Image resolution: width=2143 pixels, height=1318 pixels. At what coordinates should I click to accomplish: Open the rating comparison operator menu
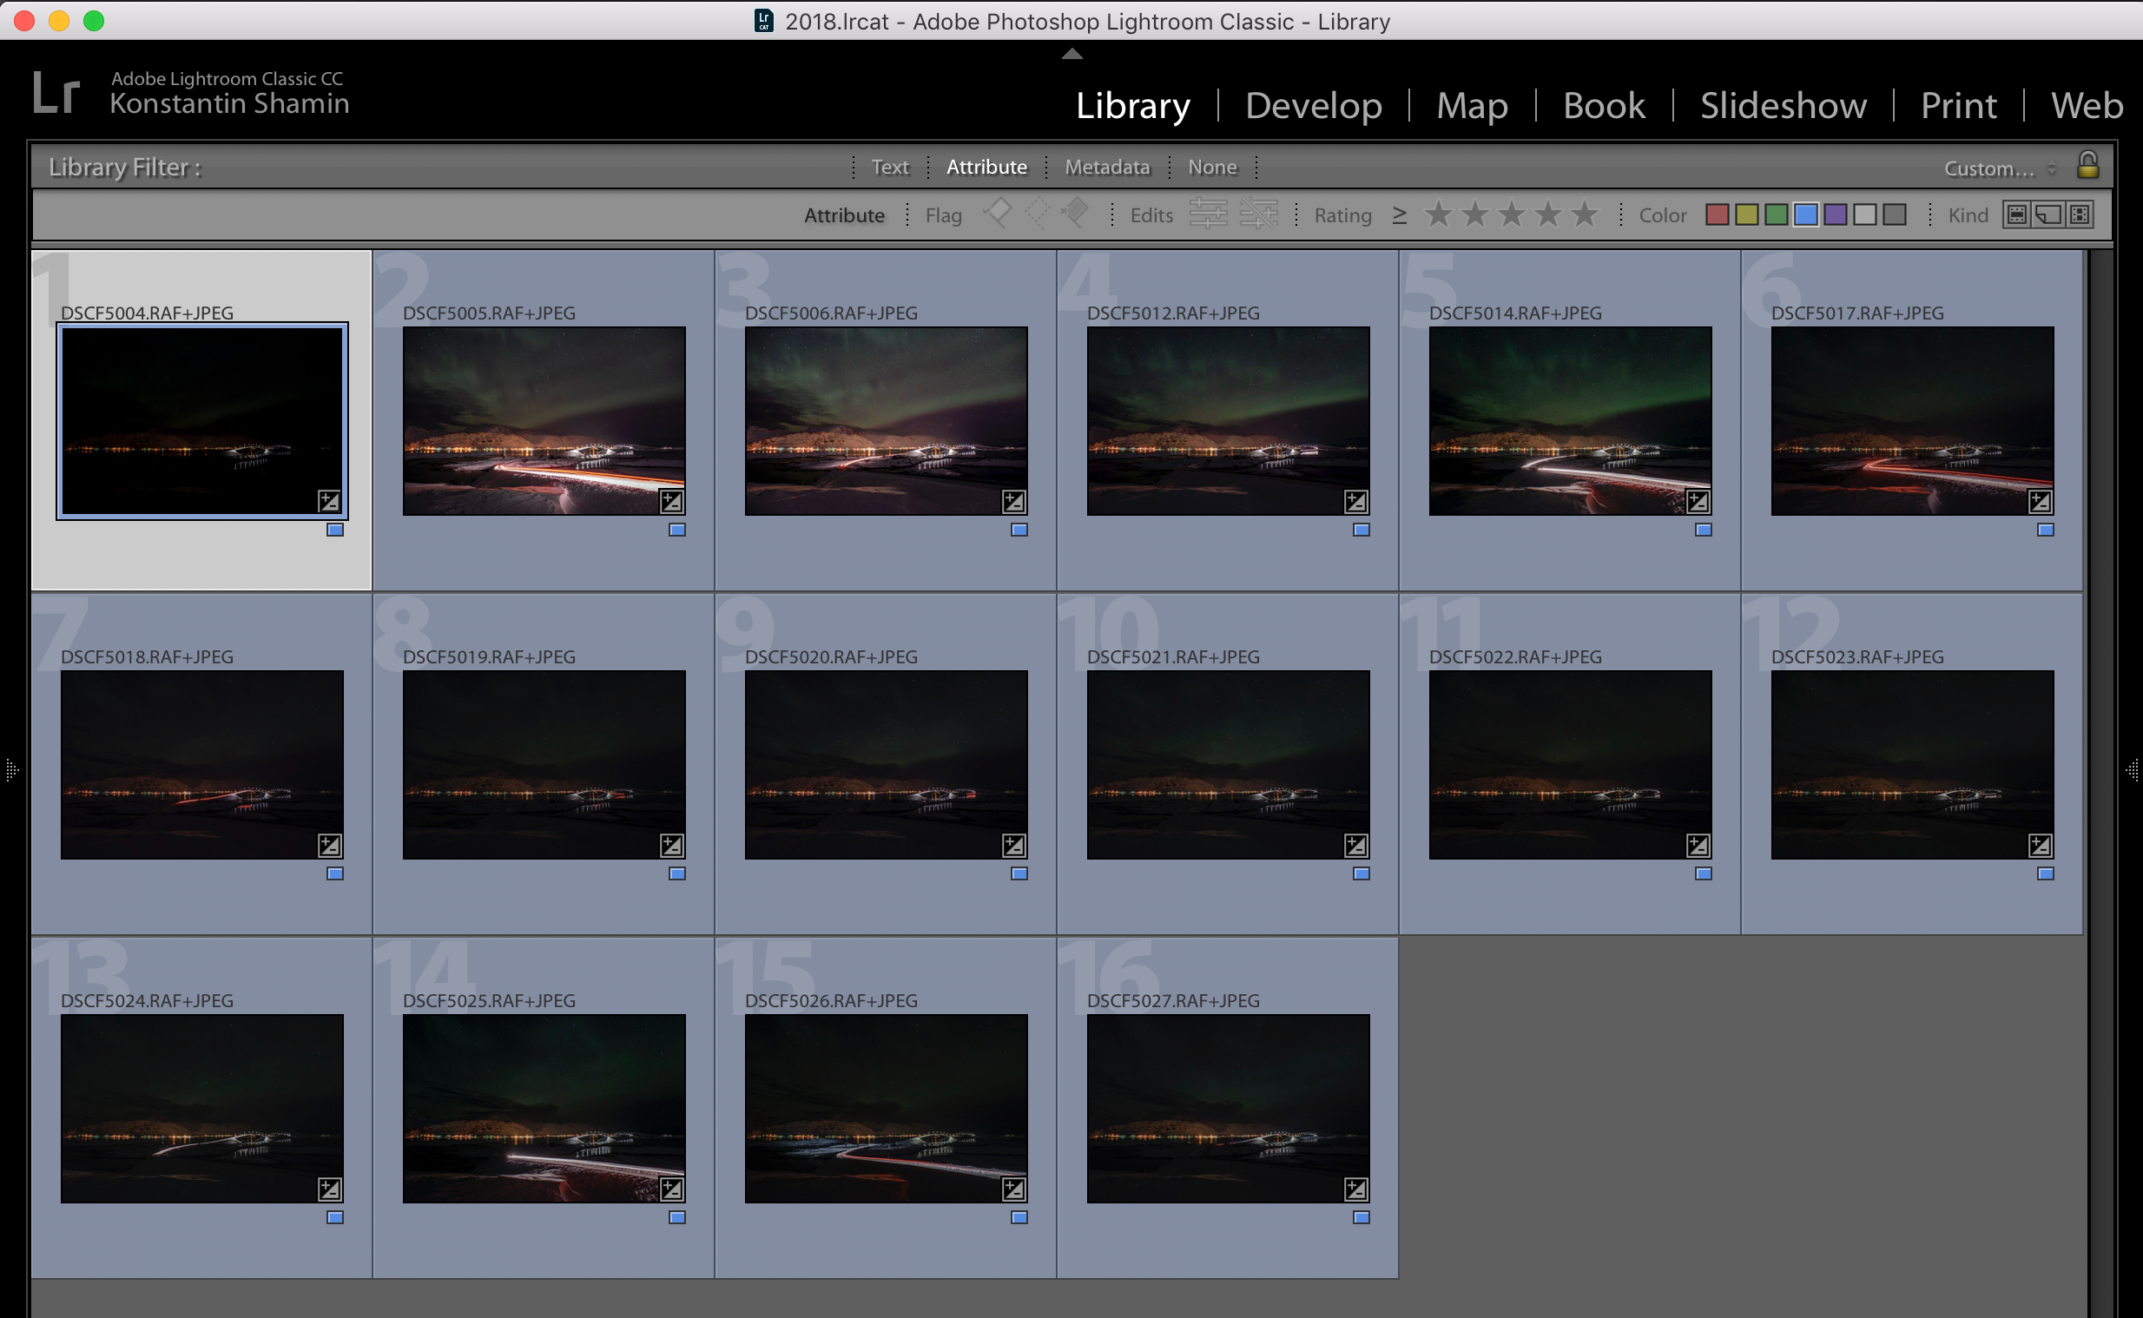1399,214
